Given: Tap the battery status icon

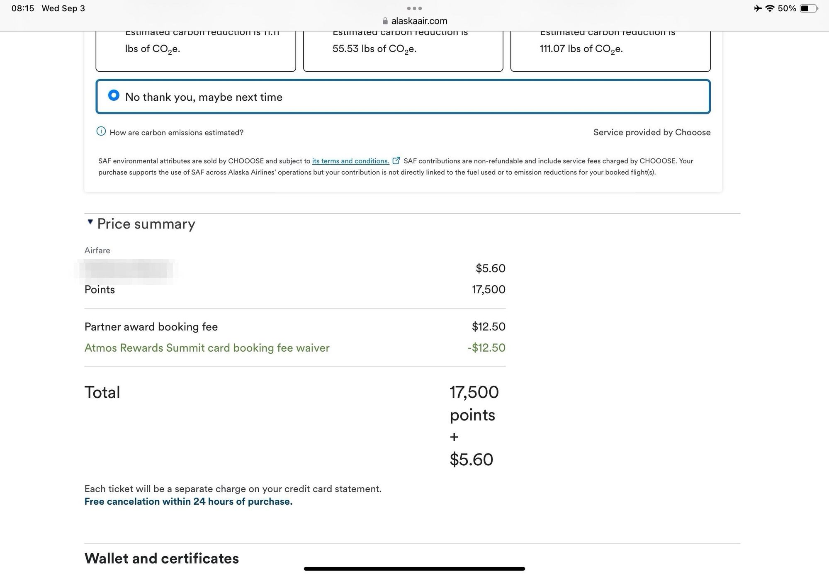Looking at the screenshot, I should click(x=808, y=8).
